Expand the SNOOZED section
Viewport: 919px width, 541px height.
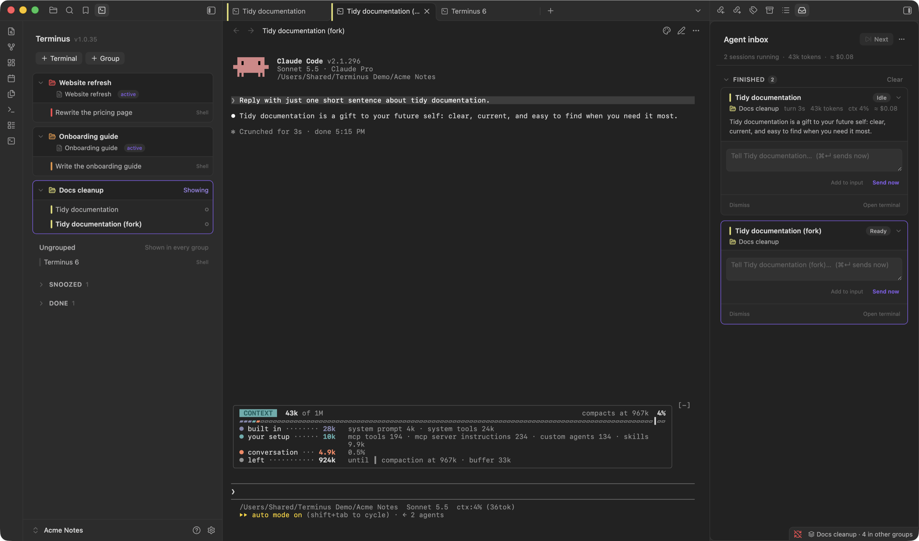coord(41,284)
